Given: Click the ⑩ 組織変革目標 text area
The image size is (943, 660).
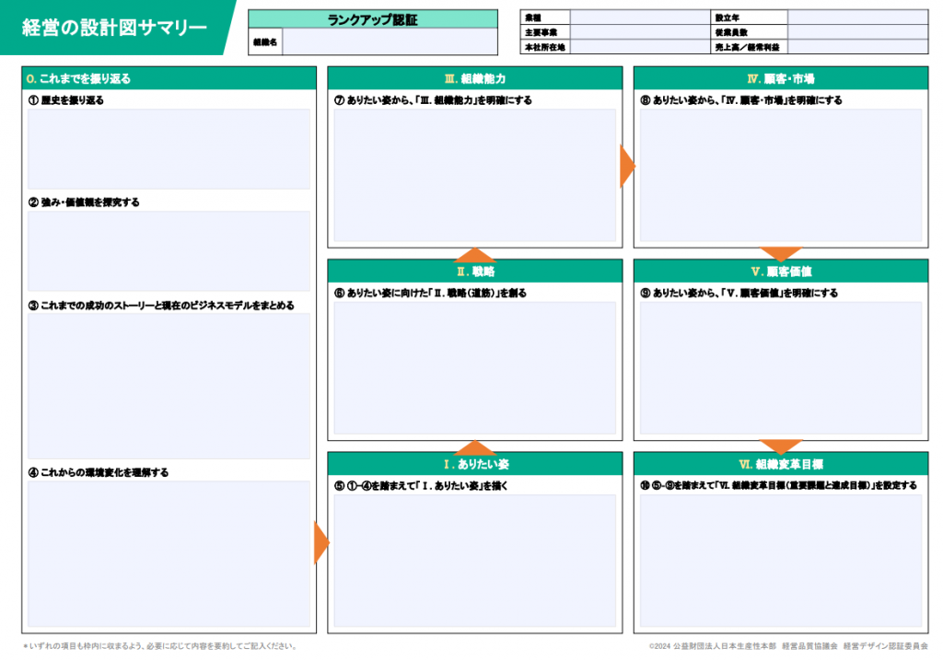Looking at the screenshot, I should [781, 562].
